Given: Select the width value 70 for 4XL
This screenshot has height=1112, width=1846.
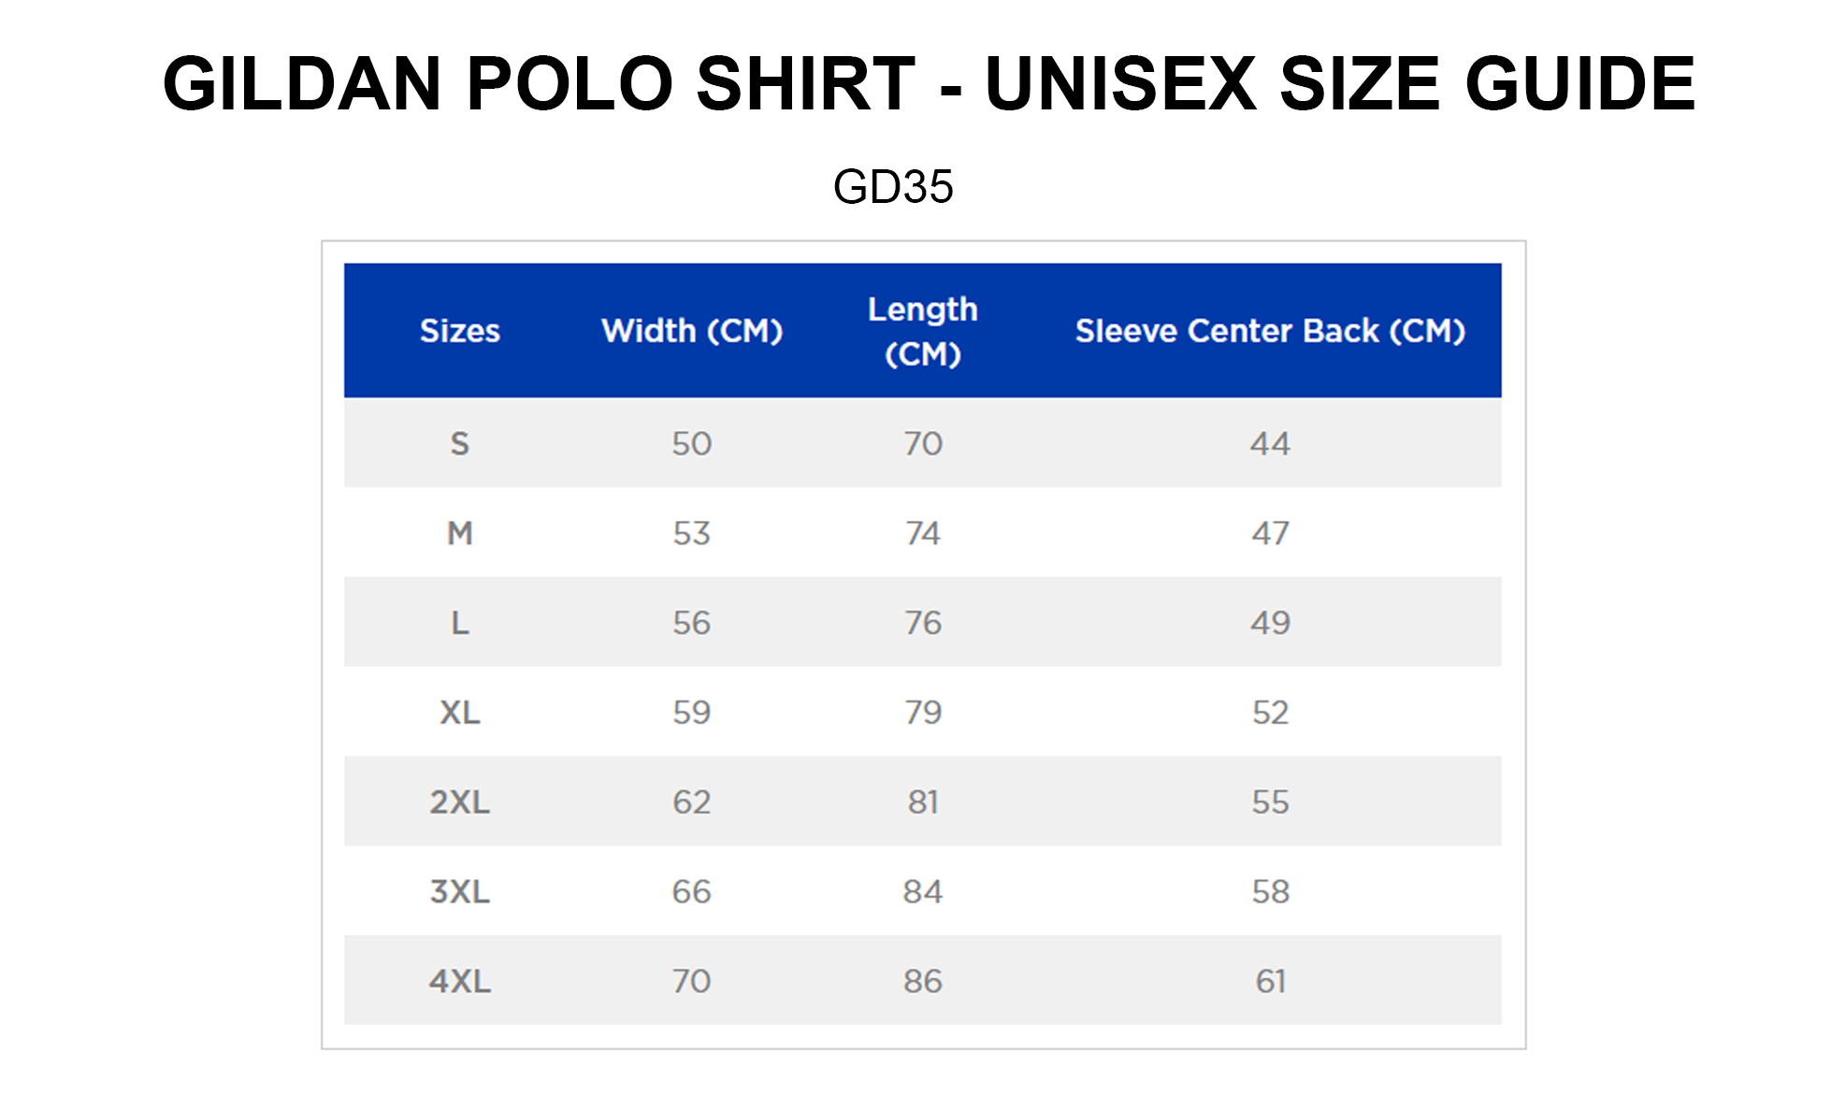Looking at the screenshot, I should 692,982.
